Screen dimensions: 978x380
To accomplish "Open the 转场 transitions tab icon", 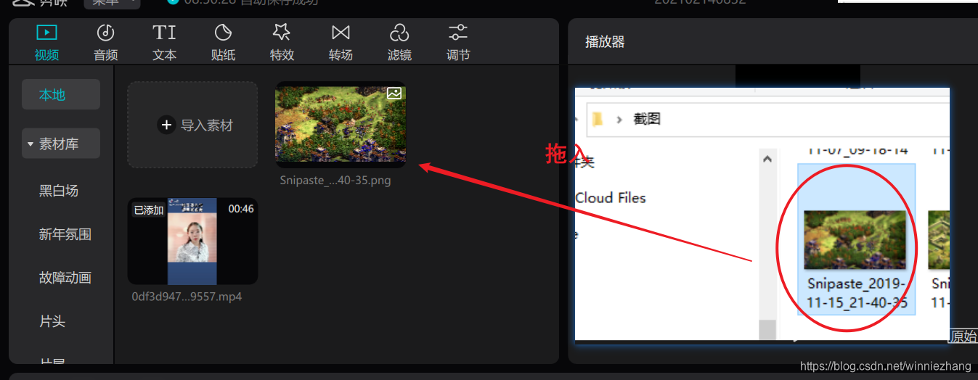I will click(341, 32).
